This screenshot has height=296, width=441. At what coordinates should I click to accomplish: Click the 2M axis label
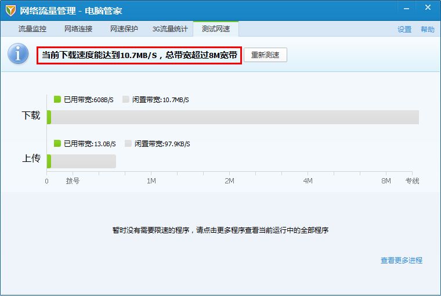[x=230, y=181]
